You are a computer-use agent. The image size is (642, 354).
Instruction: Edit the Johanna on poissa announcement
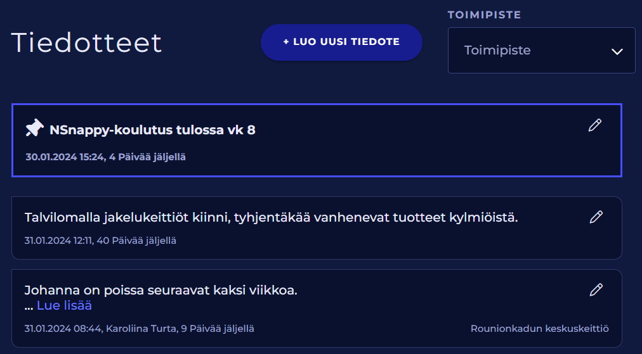596,290
